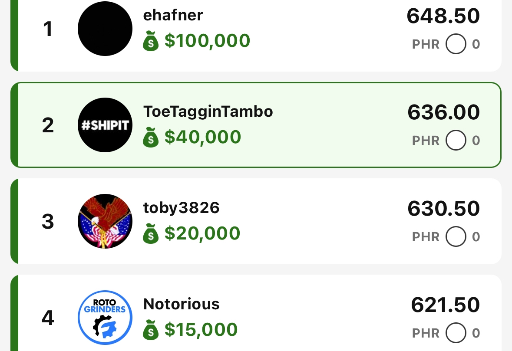Tap money bag icon next to $100,000
This screenshot has height=351, width=512.
(151, 42)
